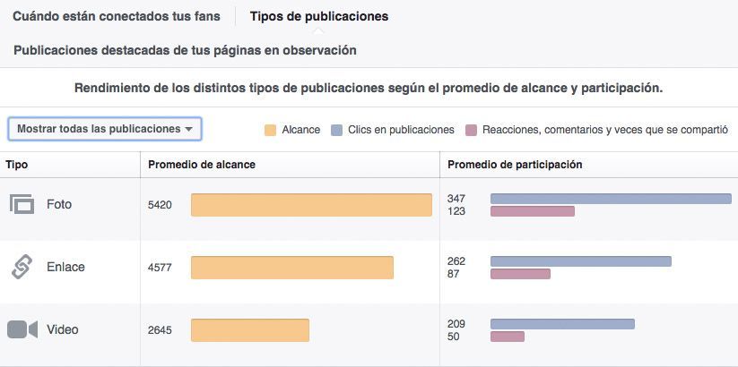The image size is (738, 367).
Task: Click the Enlace row label
Action: click(x=65, y=267)
